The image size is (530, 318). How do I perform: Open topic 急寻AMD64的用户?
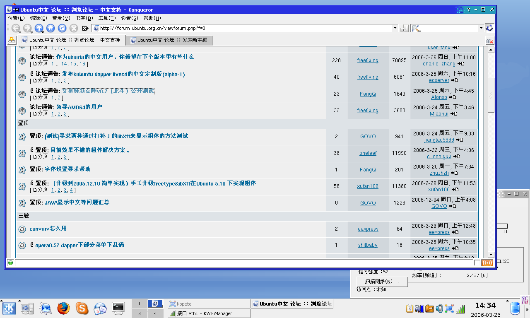(79, 107)
